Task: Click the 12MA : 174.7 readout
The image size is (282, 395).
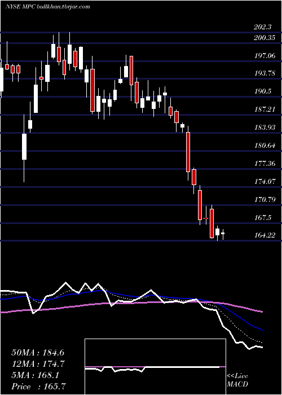Action: (38, 364)
